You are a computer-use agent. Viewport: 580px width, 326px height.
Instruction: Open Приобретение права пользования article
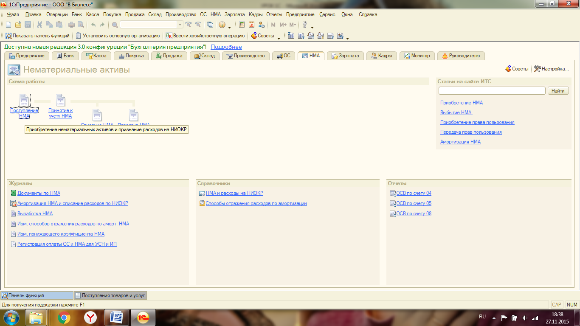point(477,122)
